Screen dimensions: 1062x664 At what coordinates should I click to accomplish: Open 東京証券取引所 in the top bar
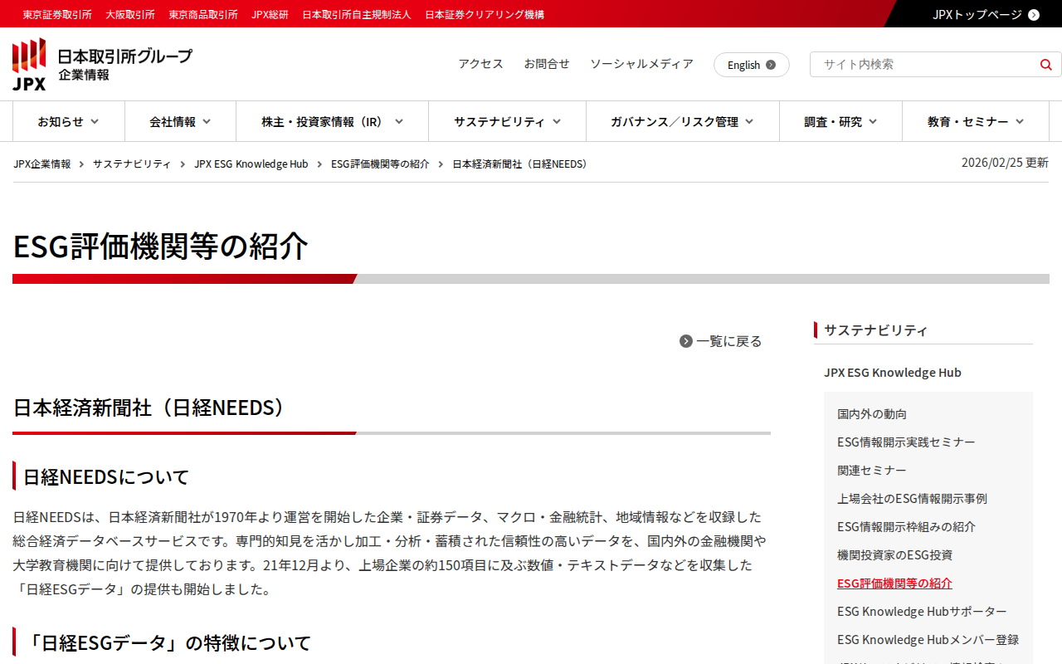pyautogui.click(x=57, y=14)
